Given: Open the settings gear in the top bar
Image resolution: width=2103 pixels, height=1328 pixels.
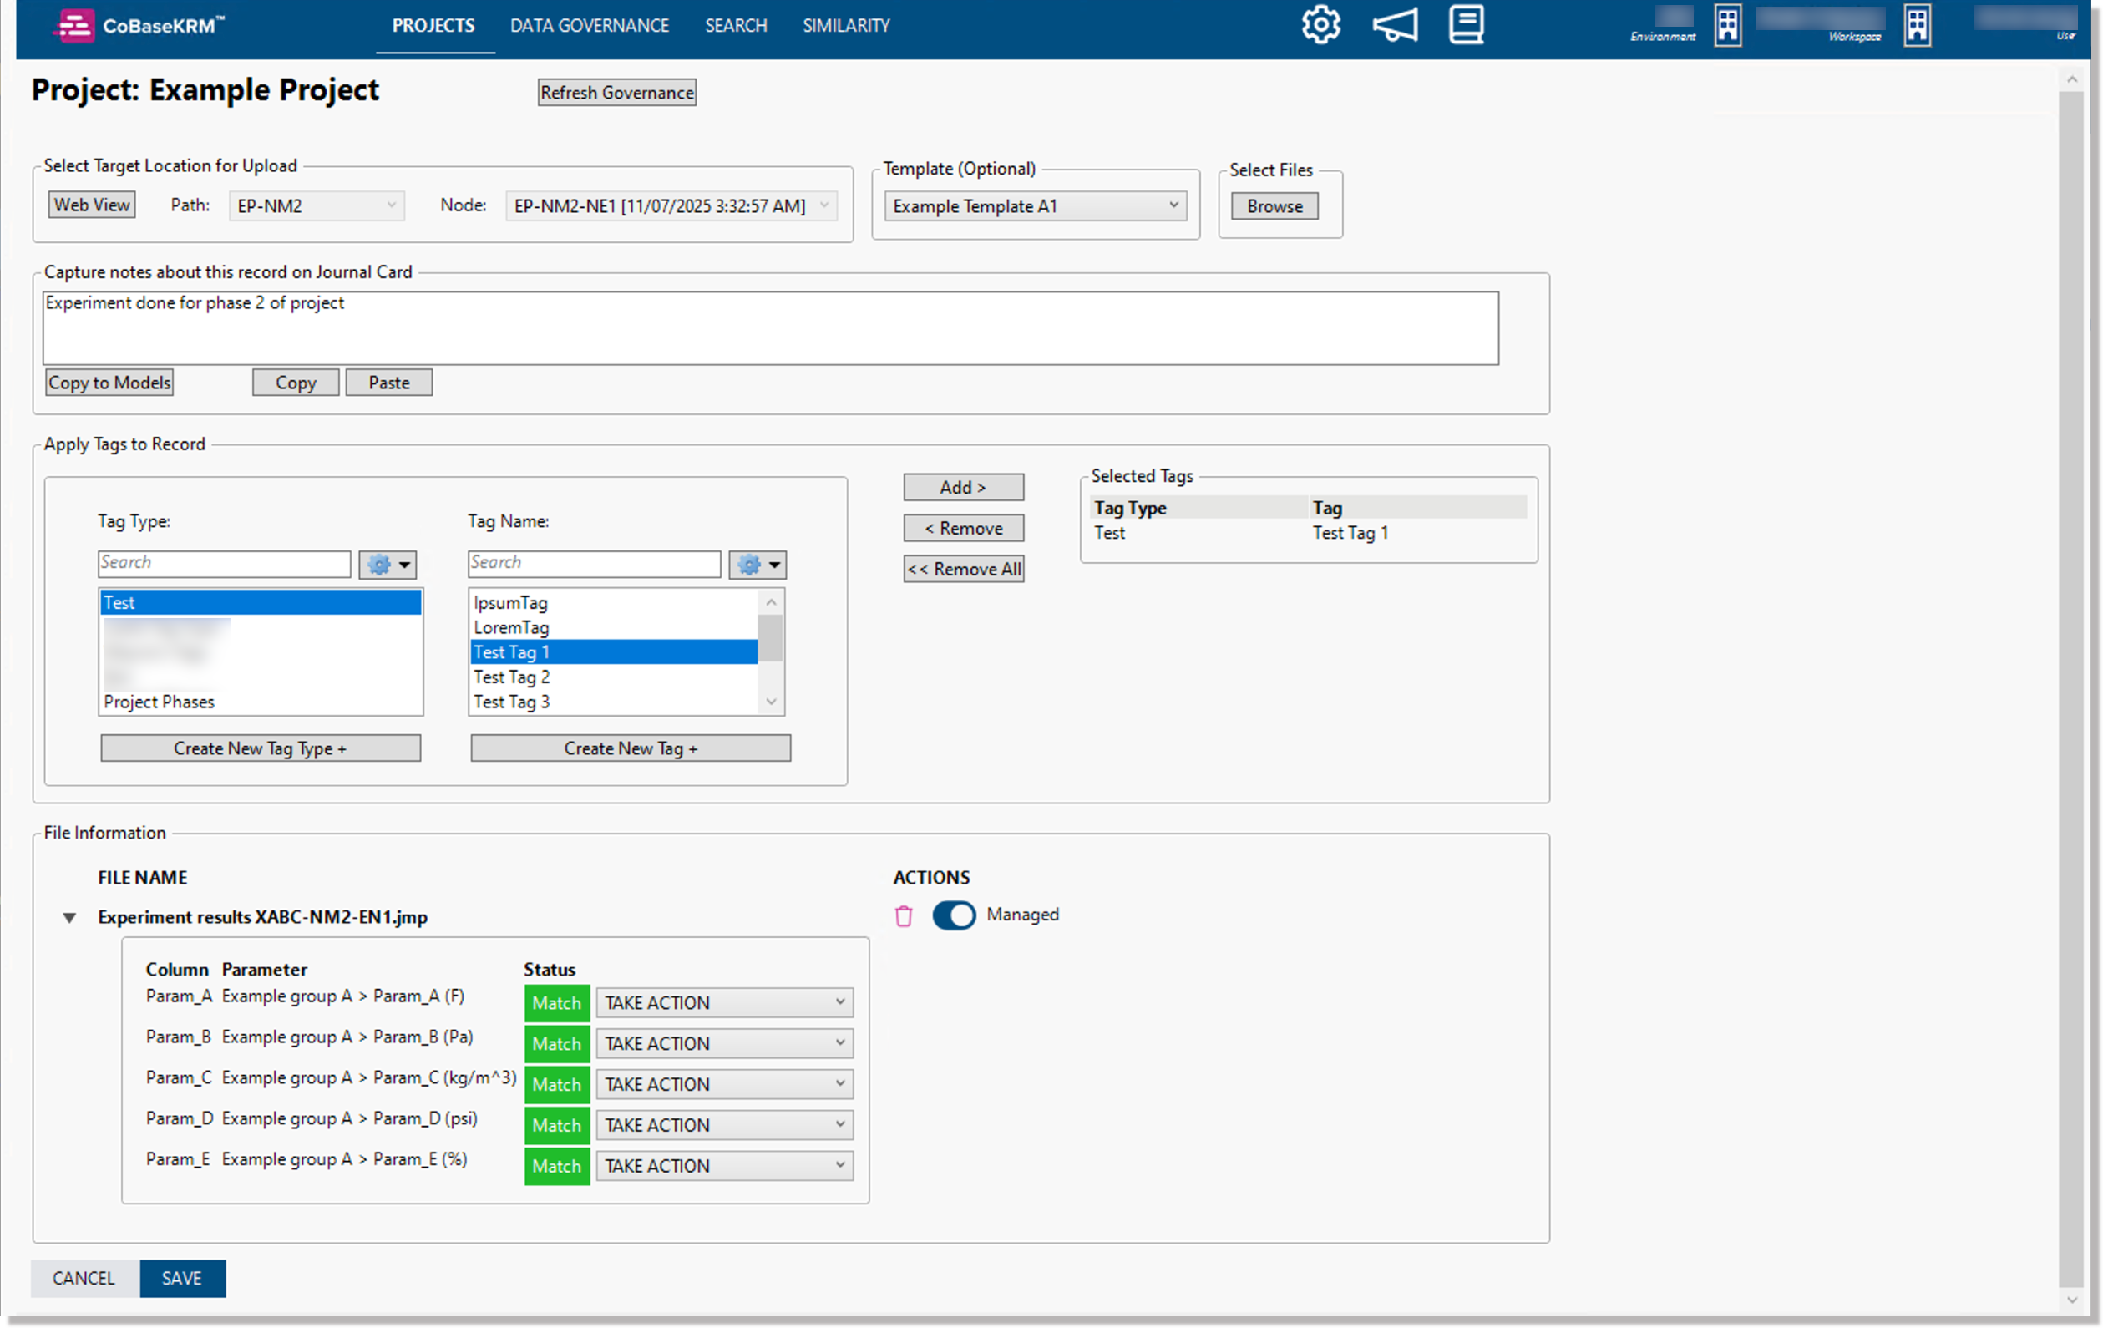Looking at the screenshot, I should 1320,24.
